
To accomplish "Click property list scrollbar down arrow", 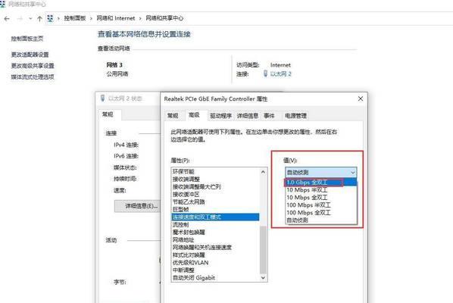I will pos(263,277).
